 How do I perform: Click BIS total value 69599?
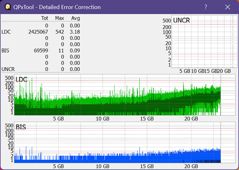tap(41, 51)
